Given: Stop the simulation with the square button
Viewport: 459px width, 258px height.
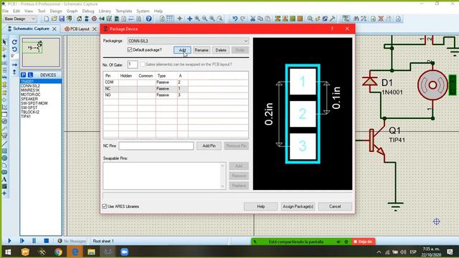Looking at the screenshot, I should (x=46, y=241).
